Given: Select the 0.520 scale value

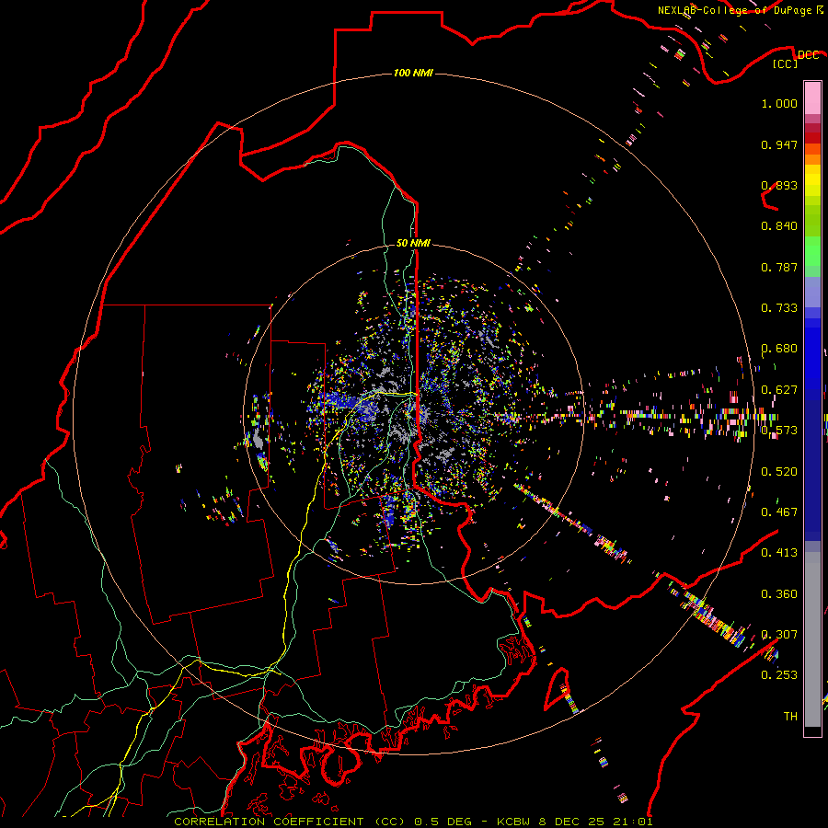Looking at the screenshot, I should [779, 472].
